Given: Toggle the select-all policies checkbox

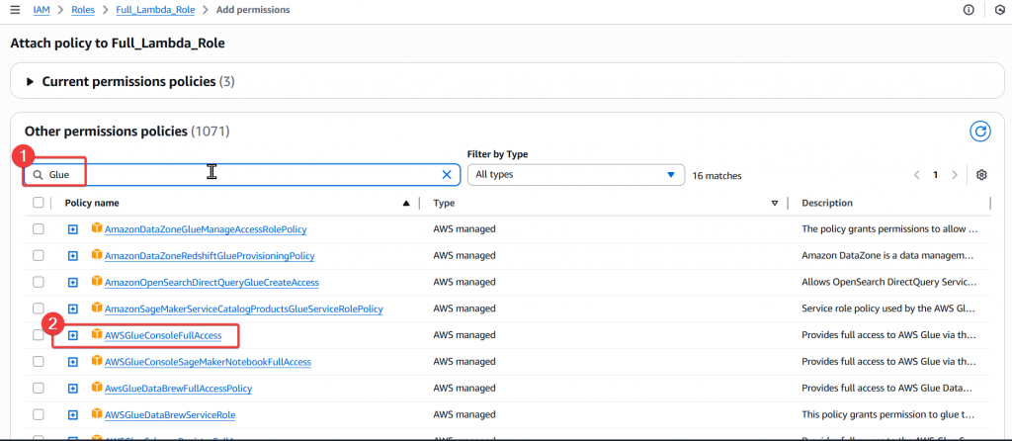Looking at the screenshot, I should (39, 203).
